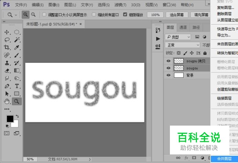
Task: Switch to the 通道 tab
Action: (183, 27)
